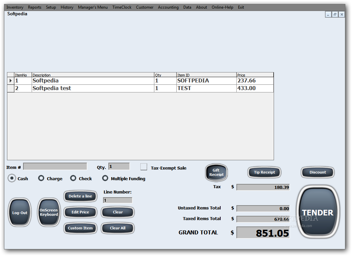Click the Edit Price button

tap(80, 212)
